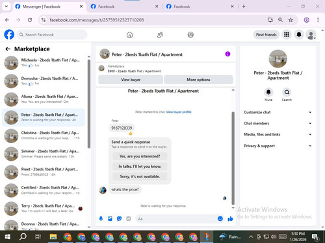Open Michaela's conversation in the list
Viewport: 325px width, 243px height.
(x=44, y=63)
